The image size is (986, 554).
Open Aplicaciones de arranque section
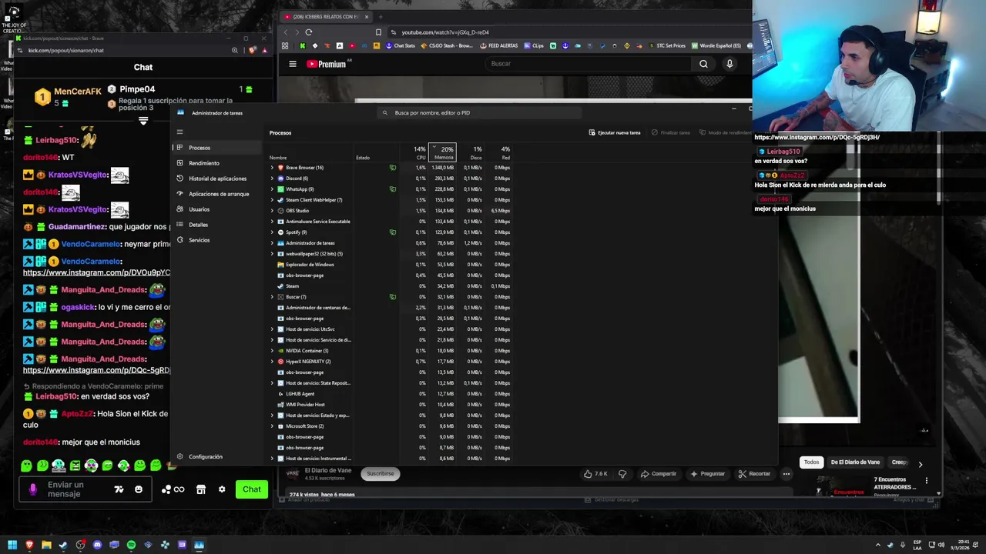click(x=219, y=194)
